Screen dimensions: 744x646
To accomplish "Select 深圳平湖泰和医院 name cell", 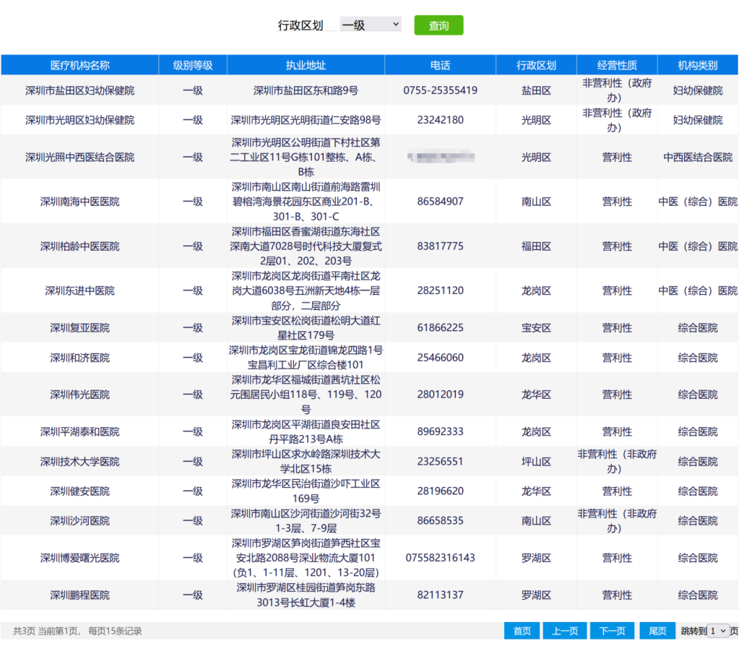I will [x=80, y=432].
